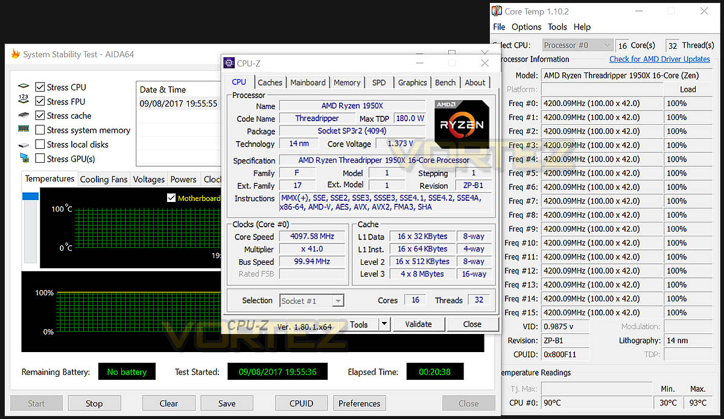Screen dimensions: 724x419
Task: Click the Core Temp thermometer icon
Action: click(x=497, y=11)
